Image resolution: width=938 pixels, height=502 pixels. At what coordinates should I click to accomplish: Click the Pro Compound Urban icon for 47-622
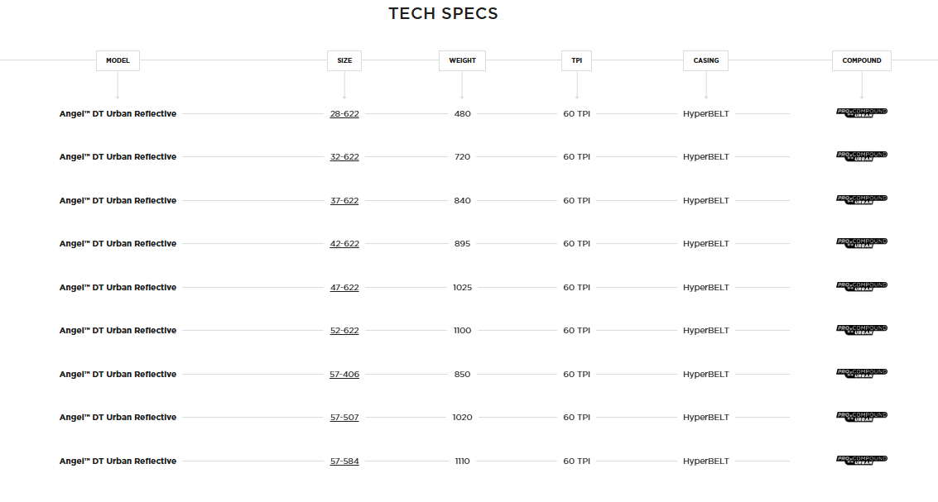click(861, 286)
